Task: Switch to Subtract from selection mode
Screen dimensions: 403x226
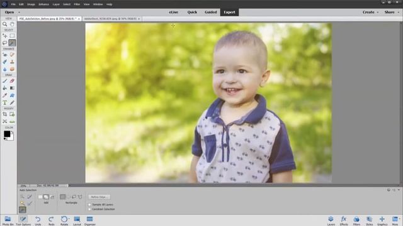Action: coord(52,196)
